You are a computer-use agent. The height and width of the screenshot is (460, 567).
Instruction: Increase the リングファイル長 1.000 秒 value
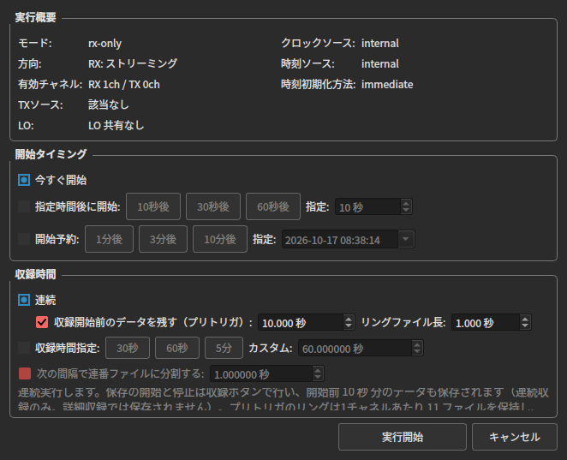[x=525, y=319]
